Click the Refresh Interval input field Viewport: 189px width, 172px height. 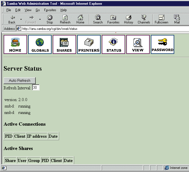[36, 87]
